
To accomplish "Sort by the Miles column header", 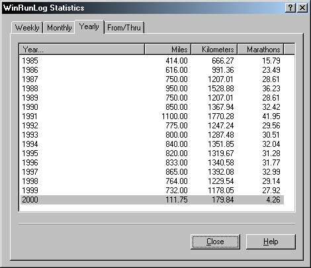I will point(168,50).
